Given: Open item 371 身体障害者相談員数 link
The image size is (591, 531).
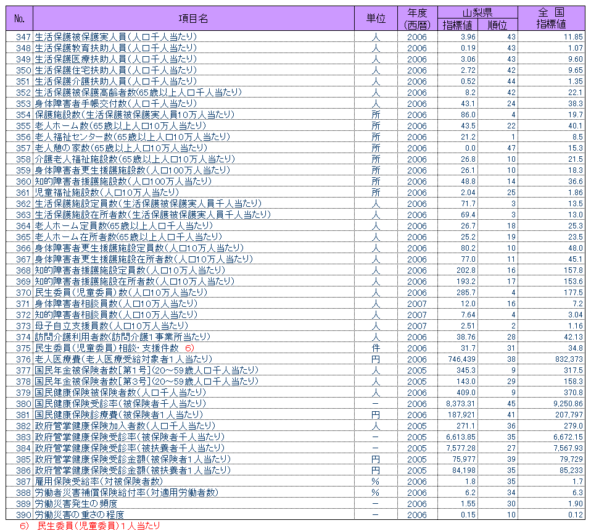Looking at the screenshot, I should tap(116, 304).
